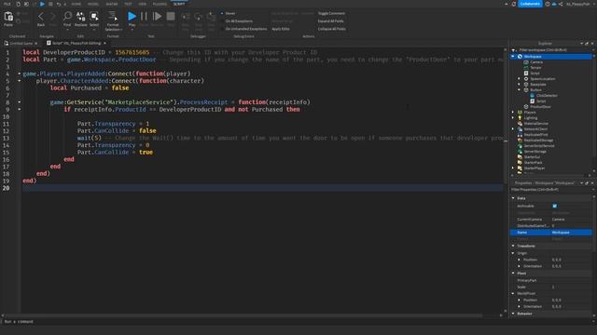Select the Players service icon
The image size is (597, 335).
click(520, 113)
